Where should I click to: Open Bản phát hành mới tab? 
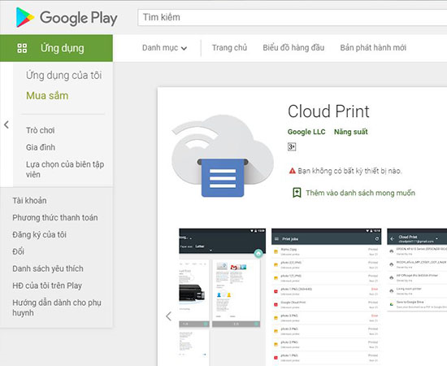pyautogui.click(x=373, y=48)
